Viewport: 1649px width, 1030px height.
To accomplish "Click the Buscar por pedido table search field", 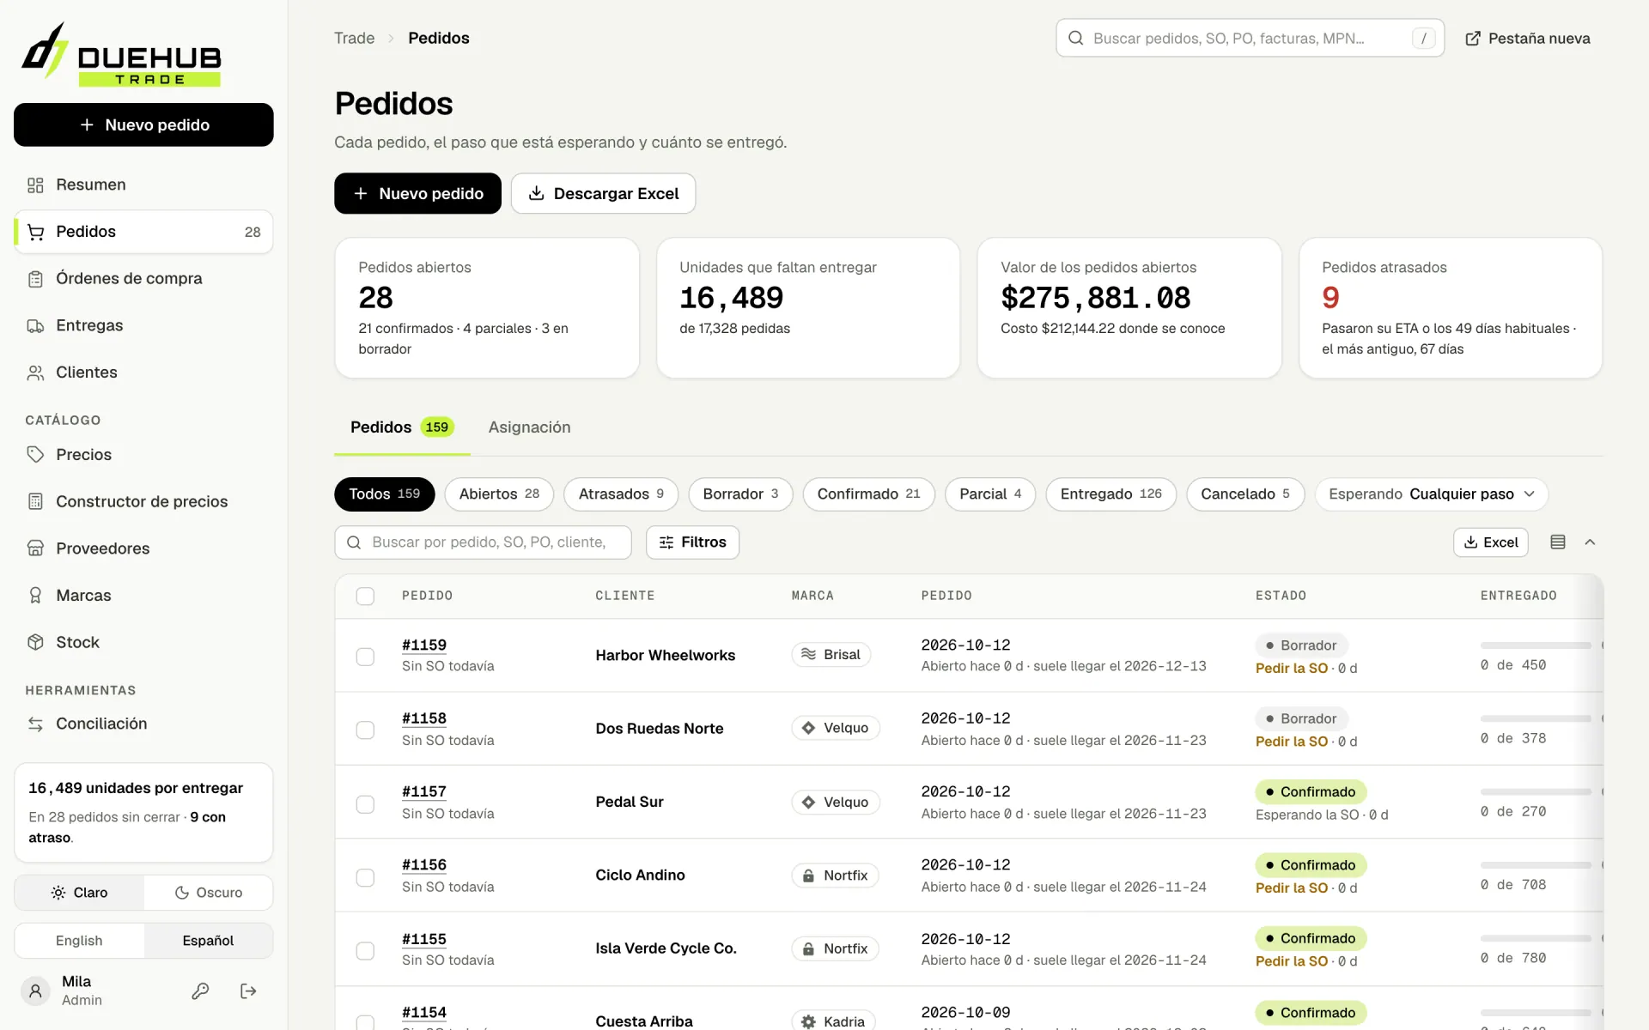I will (483, 542).
